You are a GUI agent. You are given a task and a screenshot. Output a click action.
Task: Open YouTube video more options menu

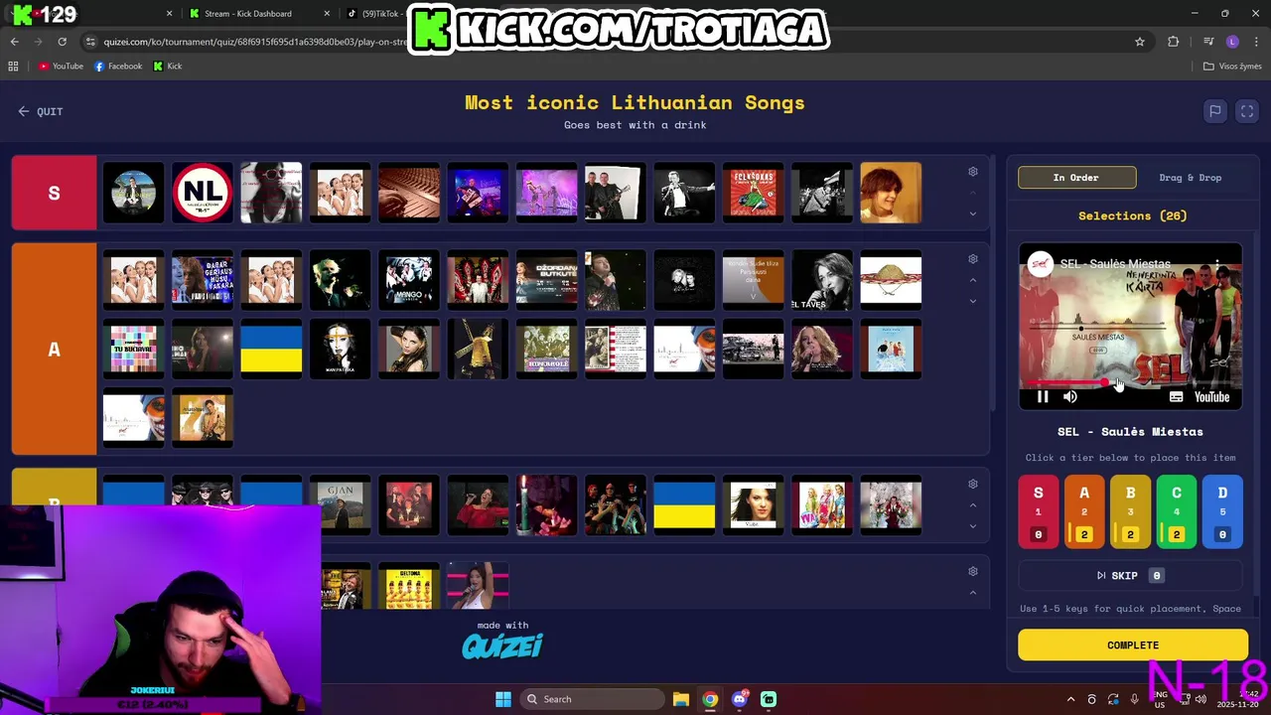tap(1217, 264)
